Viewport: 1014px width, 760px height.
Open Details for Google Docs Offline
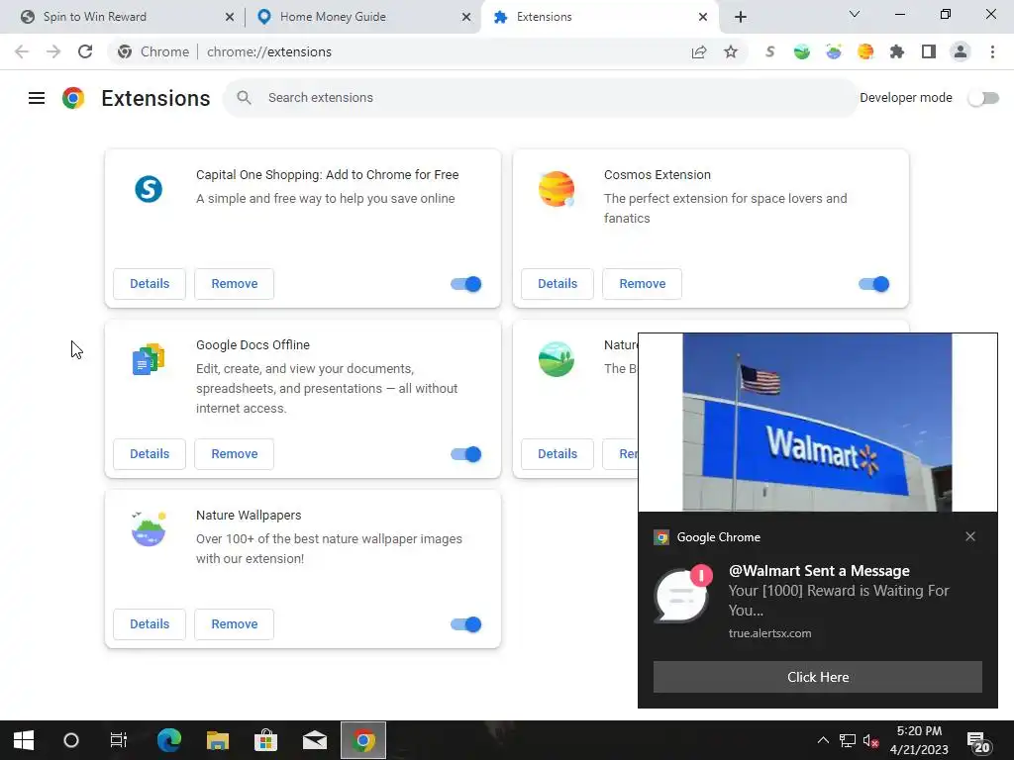click(x=150, y=454)
